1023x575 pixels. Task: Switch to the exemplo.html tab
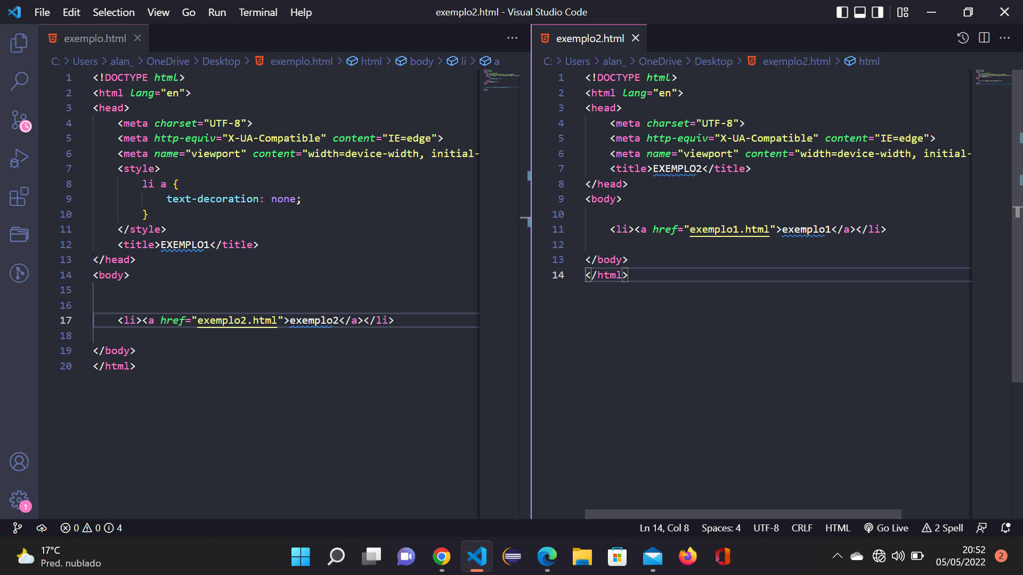(x=94, y=38)
